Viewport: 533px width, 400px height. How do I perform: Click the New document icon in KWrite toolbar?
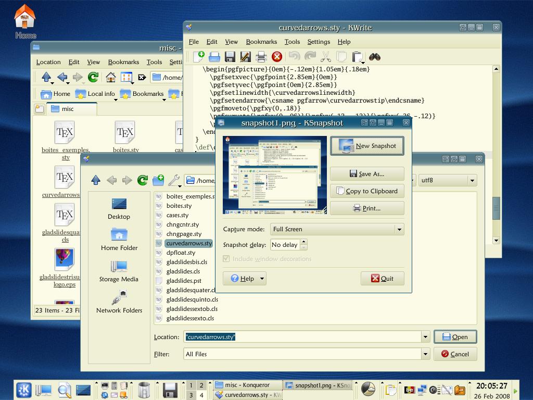coord(199,56)
